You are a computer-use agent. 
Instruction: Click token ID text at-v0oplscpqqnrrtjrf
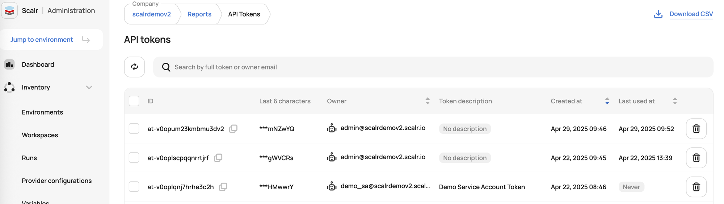tap(178, 158)
